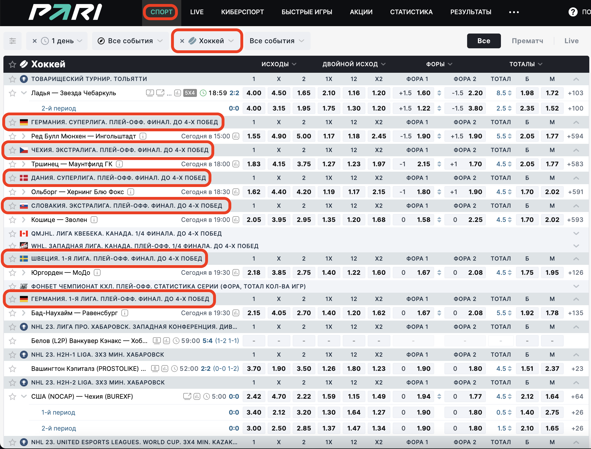Star the QMJHL Лига Квебека league
Viewport: 591px width, 449px height.
point(12,234)
